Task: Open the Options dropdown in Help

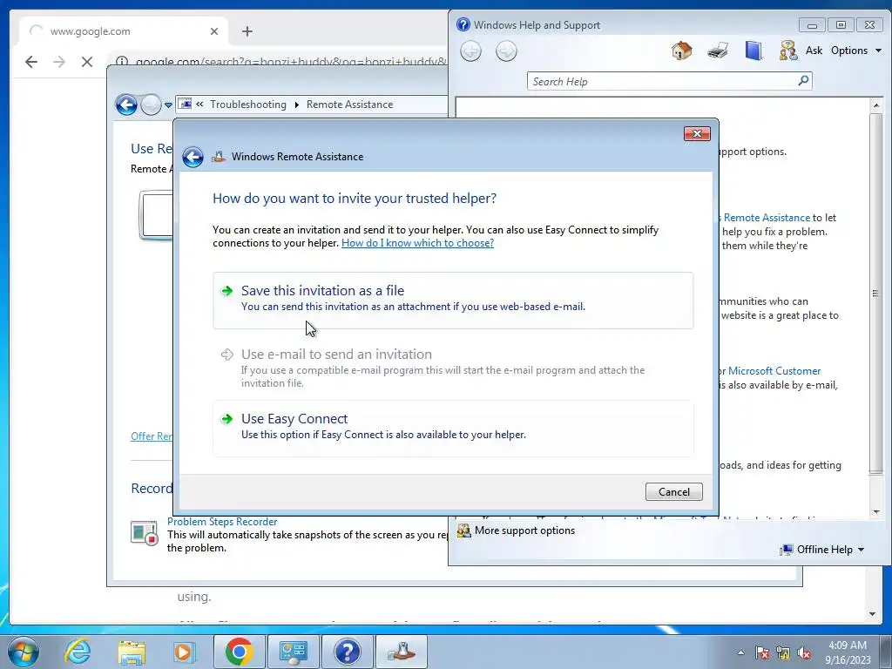Action: 855,51
